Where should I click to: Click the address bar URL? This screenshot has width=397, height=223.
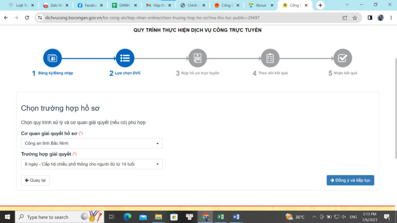[152, 18]
